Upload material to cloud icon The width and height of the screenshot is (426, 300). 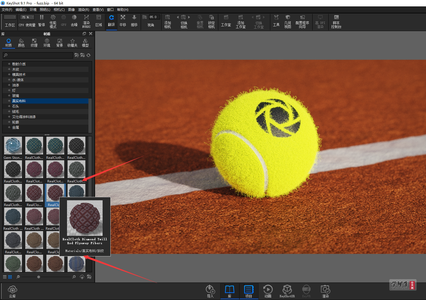(x=82, y=277)
